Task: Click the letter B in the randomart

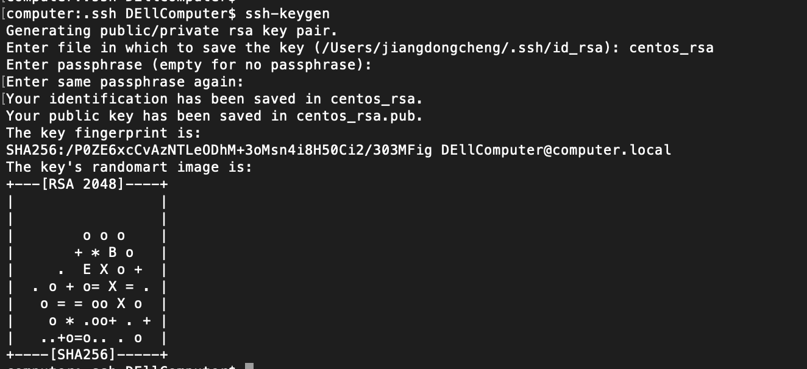Action: click(x=112, y=252)
